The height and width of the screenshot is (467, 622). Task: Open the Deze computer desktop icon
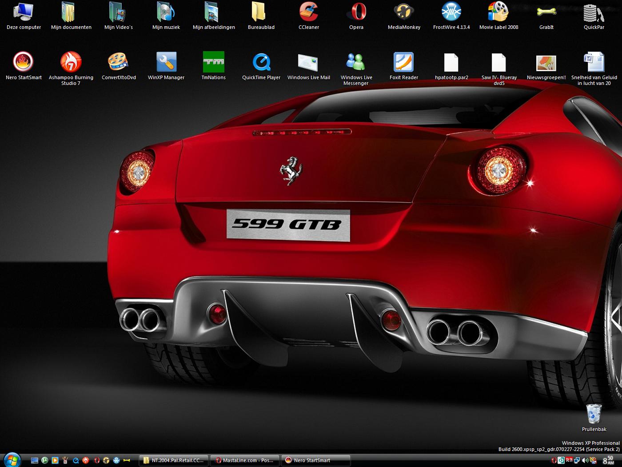pyautogui.click(x=24, y=16)
